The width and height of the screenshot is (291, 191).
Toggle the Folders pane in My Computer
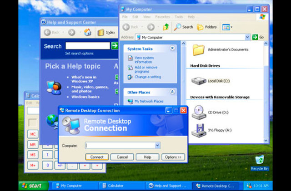[x=207, y=27]
